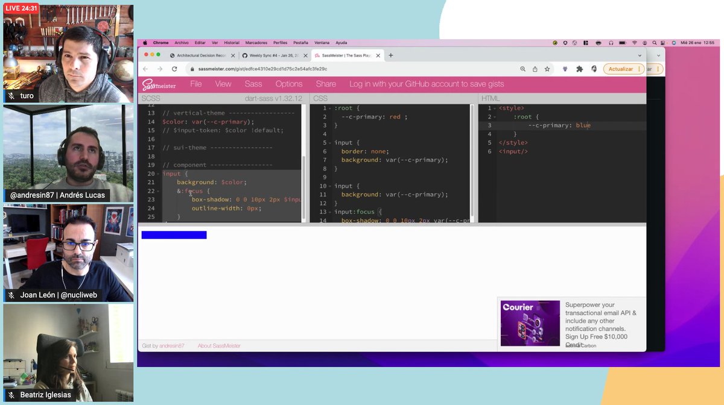Screen dimensions: 724x405
Task: Click the zoom magnifier icon in address bar
Action: coord(522,69)
